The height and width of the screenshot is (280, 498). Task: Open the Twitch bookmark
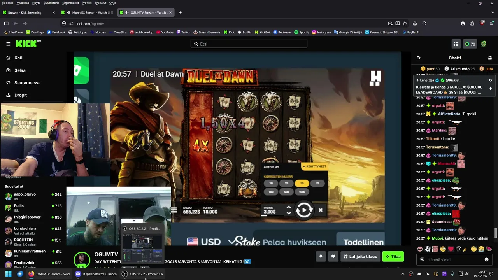[x=183, y=32]
